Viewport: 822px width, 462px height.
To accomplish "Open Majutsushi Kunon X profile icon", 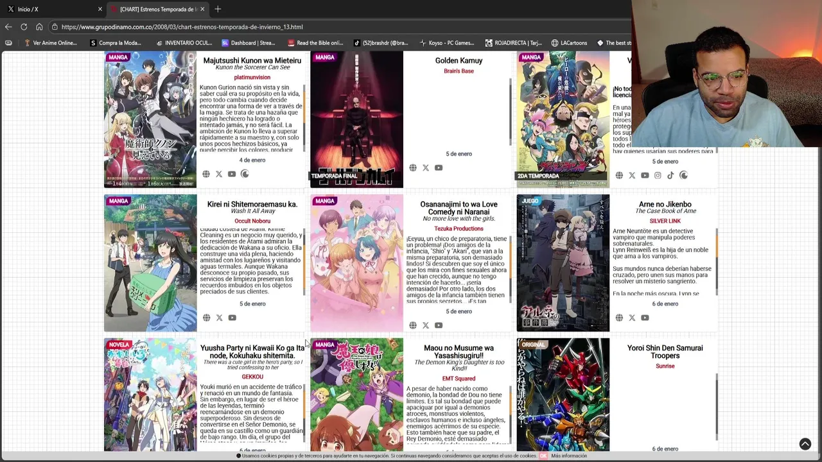I will coord(219,174).
